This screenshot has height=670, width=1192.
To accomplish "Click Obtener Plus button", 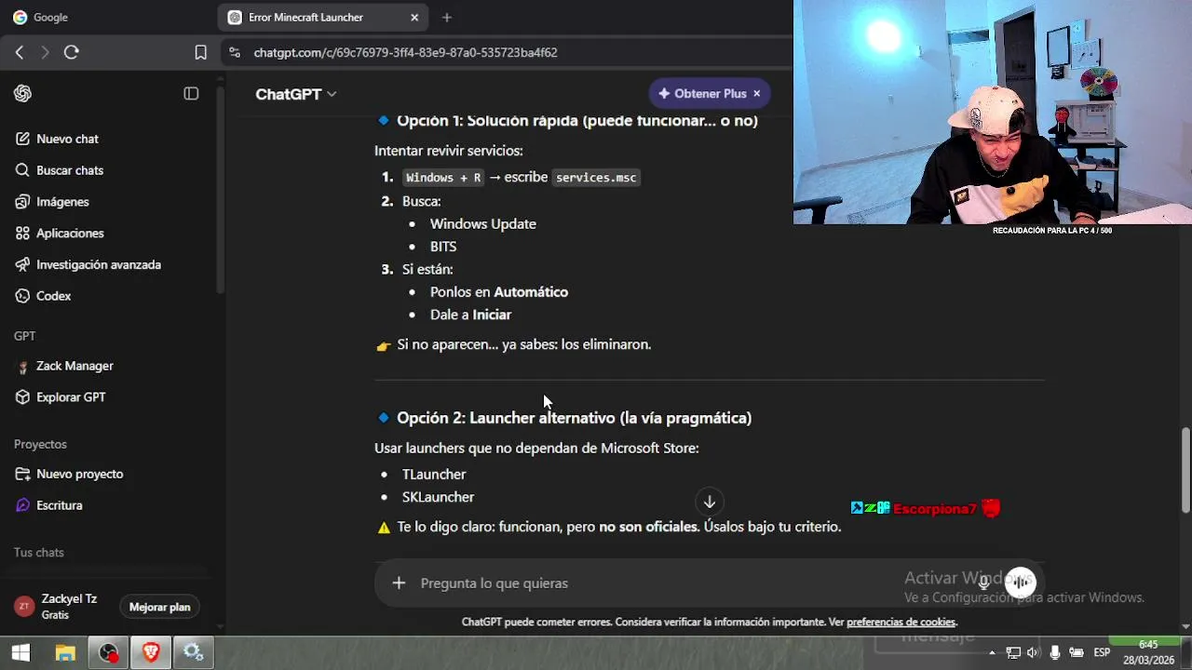I will [702, 94].
